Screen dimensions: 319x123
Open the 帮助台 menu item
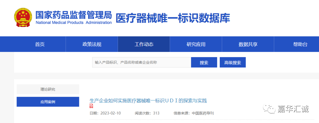coord(300,44)
